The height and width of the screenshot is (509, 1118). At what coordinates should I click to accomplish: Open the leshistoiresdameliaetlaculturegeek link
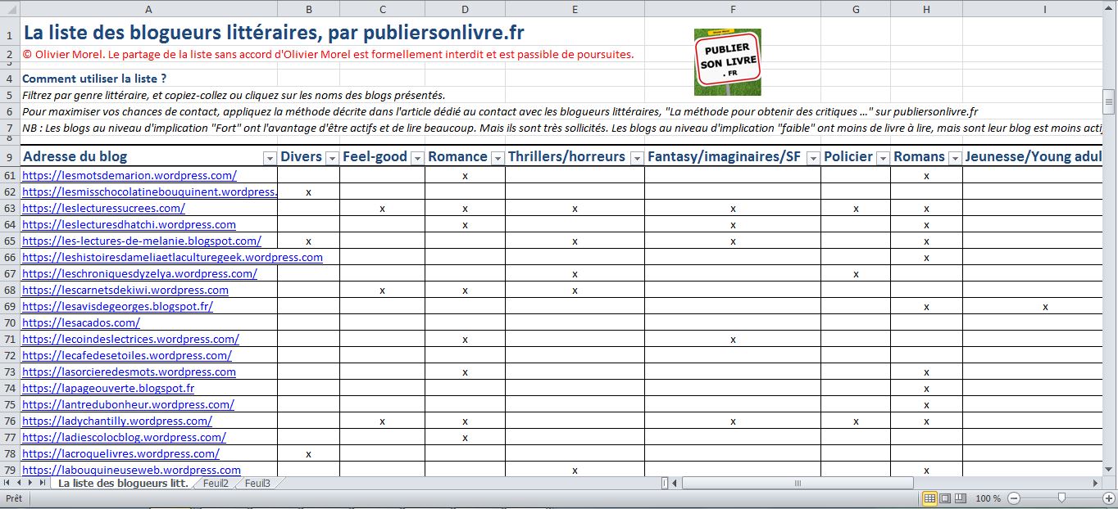tap(172, 257)
